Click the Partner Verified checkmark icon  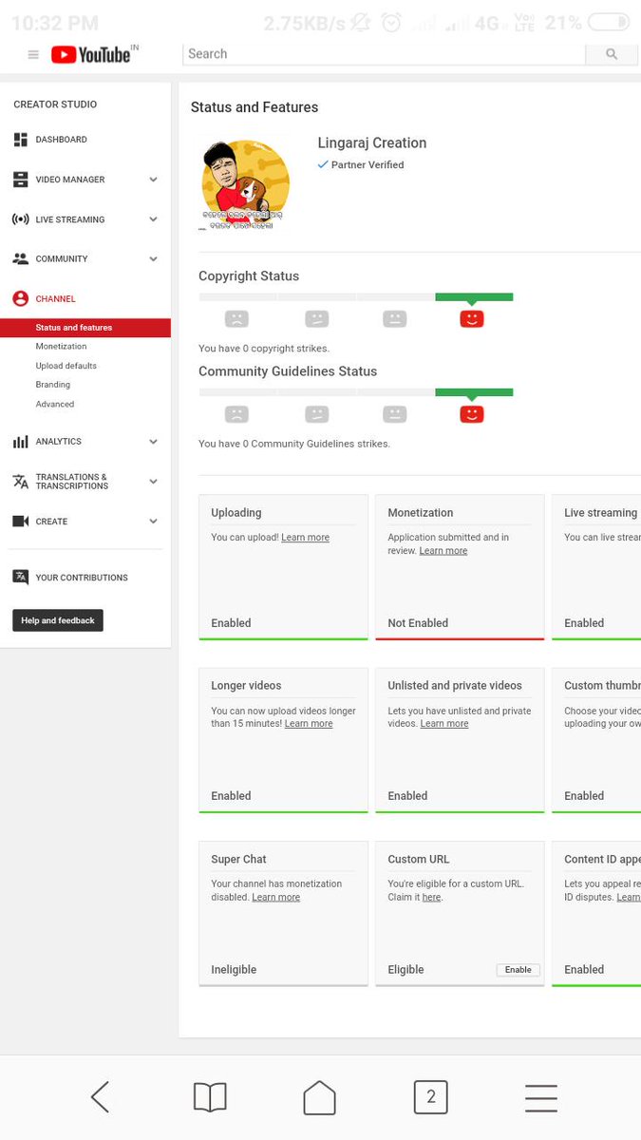323,164
